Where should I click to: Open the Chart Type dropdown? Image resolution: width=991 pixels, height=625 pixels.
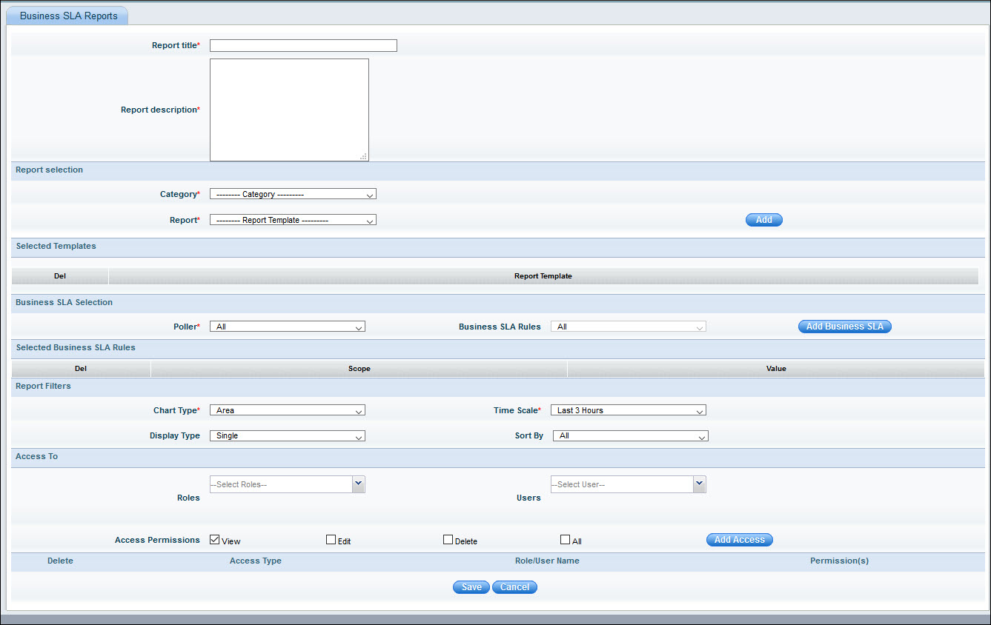pos(288,410)
